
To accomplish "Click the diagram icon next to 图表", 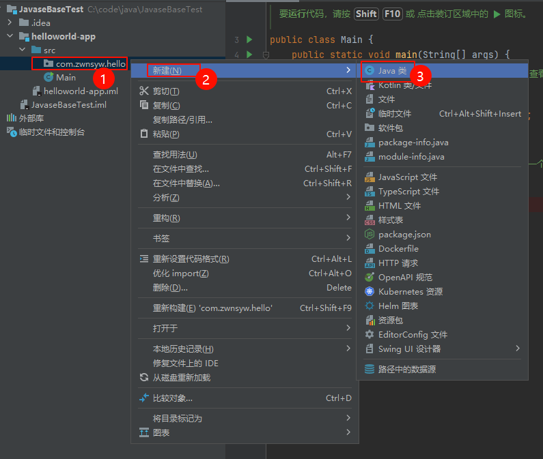I will point(143,432).
